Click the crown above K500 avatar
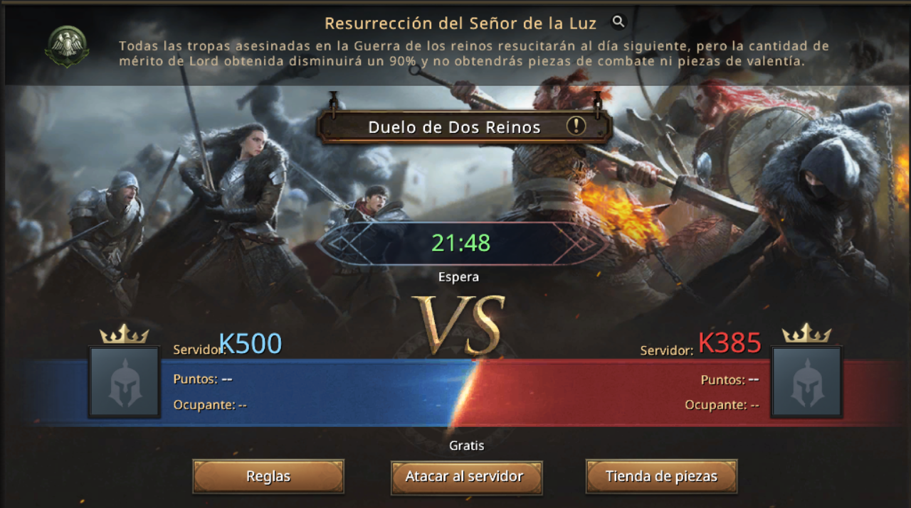The height and width of the screenshot is (508, 911). tap(125, 334)
